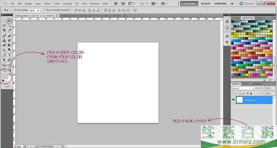Select the Lasso tool
Image resolution: width=277 pixels, height=148 pixels.
coord(4,26)
